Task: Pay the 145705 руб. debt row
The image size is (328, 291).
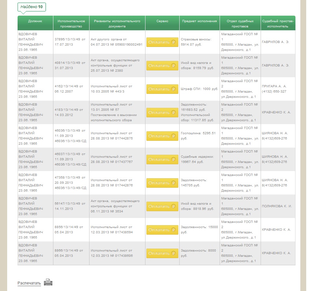Action: tap(162, 183)
